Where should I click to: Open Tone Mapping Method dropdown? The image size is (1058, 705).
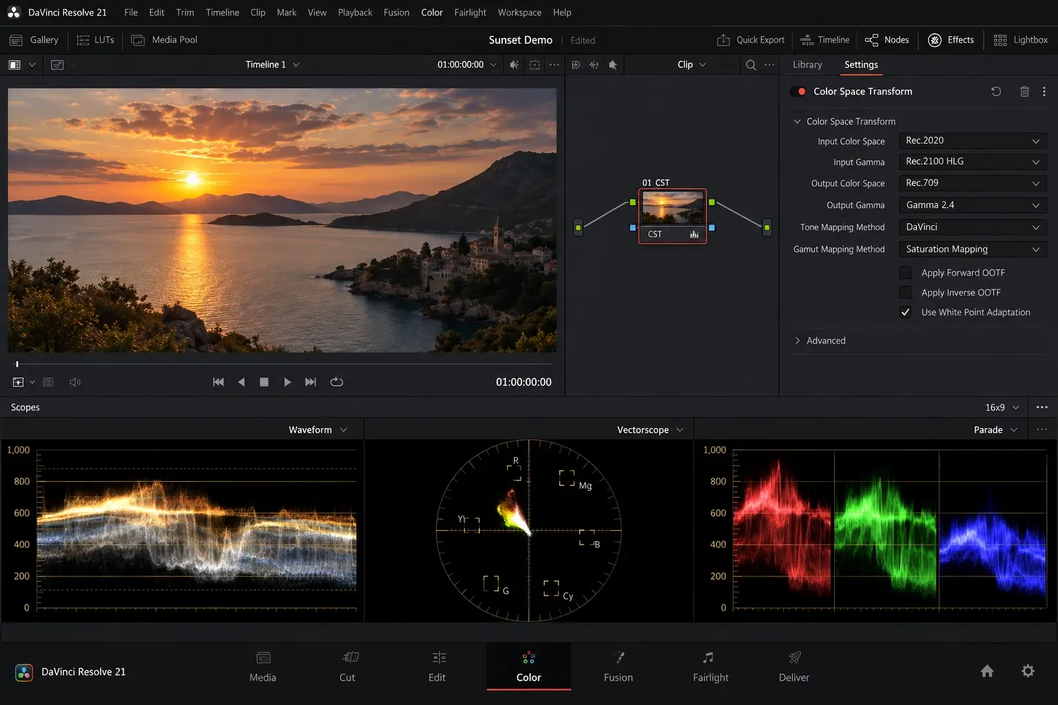coord(973,227)
